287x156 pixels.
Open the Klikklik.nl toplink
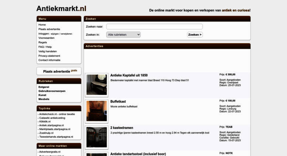[45, 122]
